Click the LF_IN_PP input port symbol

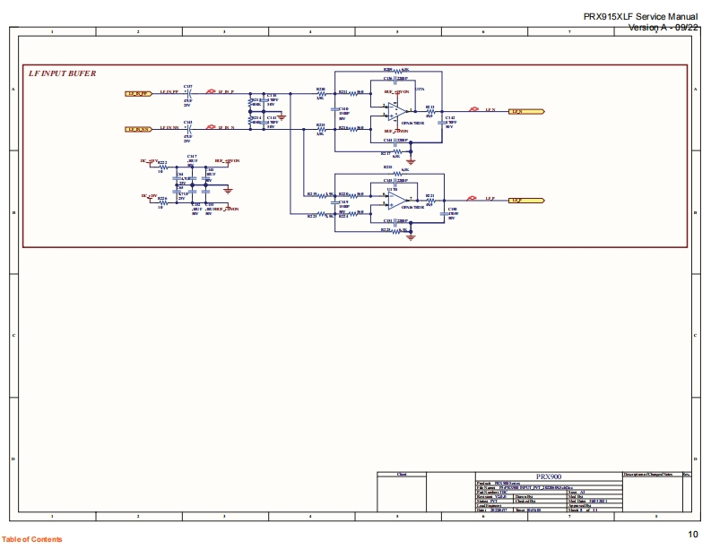138,92
